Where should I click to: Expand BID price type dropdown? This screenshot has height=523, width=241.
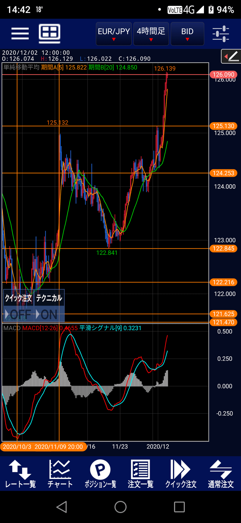pos(187,34)
